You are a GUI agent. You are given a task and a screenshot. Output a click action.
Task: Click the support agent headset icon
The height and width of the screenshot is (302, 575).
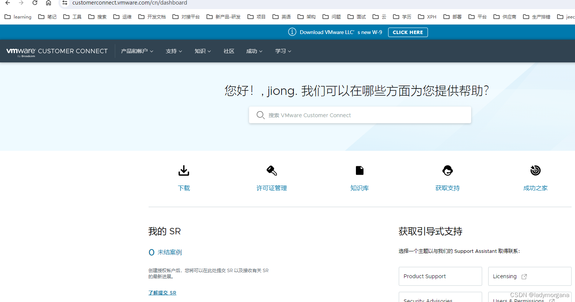(x=448, y=170)
